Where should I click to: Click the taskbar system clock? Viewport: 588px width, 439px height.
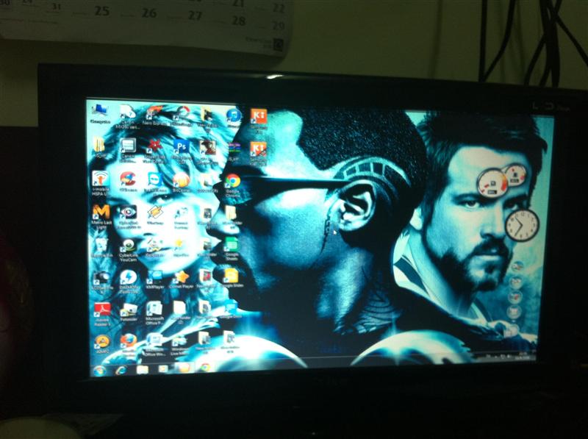(523, 355)
